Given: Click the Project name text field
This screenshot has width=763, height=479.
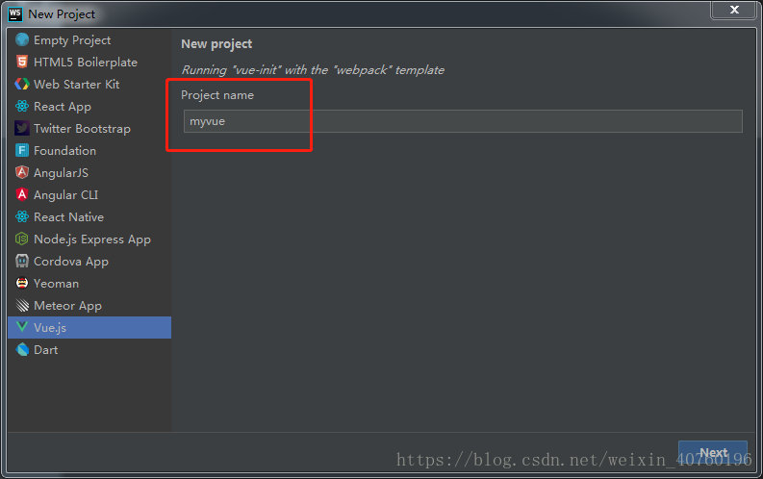Looking at the screenshot, I should coord(463,121).
